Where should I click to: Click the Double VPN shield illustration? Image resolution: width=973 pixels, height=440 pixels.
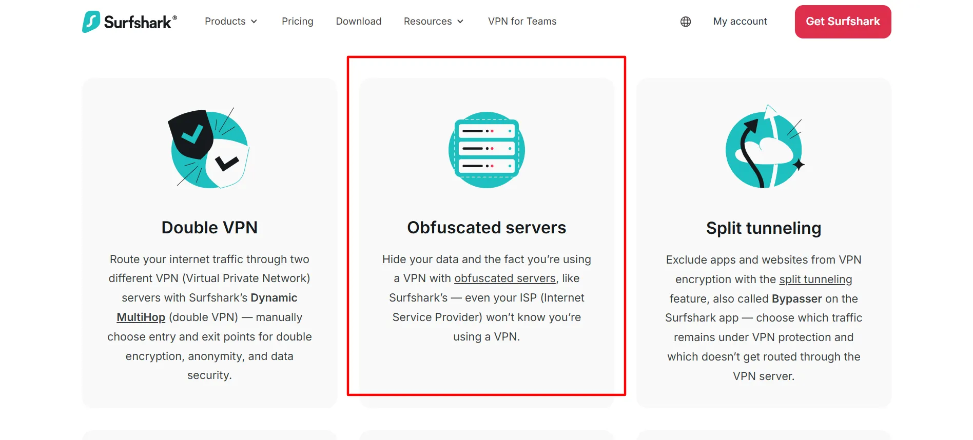click(209, 148)
